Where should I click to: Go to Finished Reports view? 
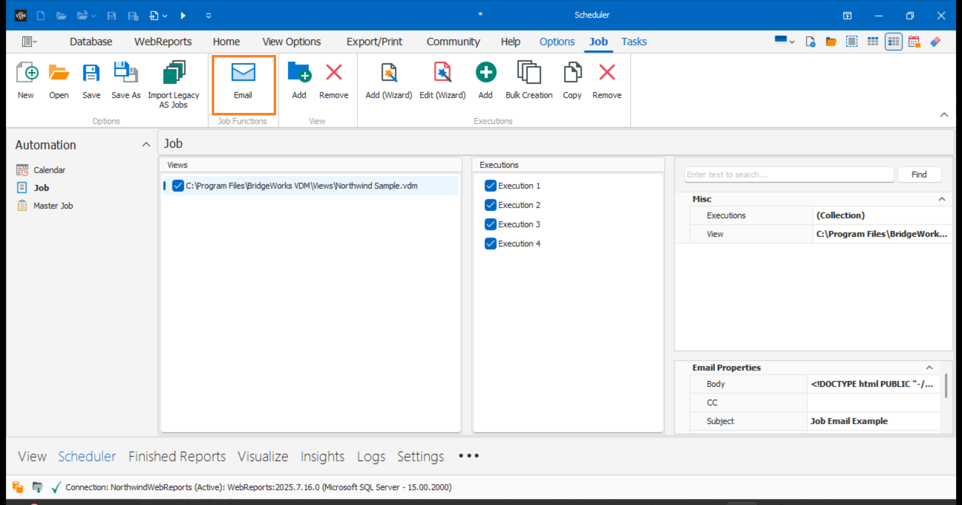click(x=177, y=456)
